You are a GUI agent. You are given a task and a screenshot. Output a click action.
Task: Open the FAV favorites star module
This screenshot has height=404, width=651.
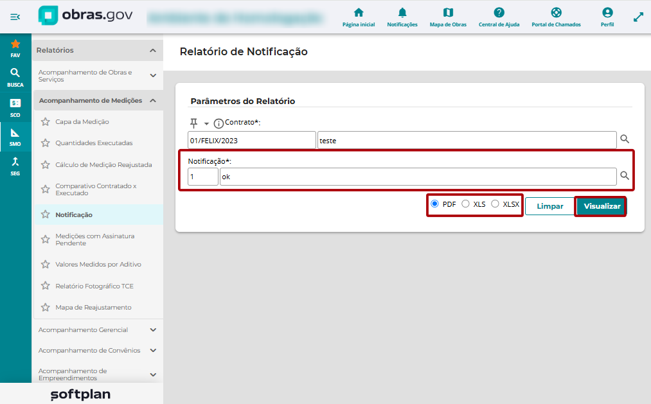[x=15, y=48]
